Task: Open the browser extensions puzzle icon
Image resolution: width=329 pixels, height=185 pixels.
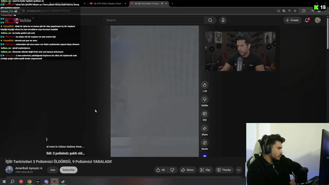Action: [304, 11]
